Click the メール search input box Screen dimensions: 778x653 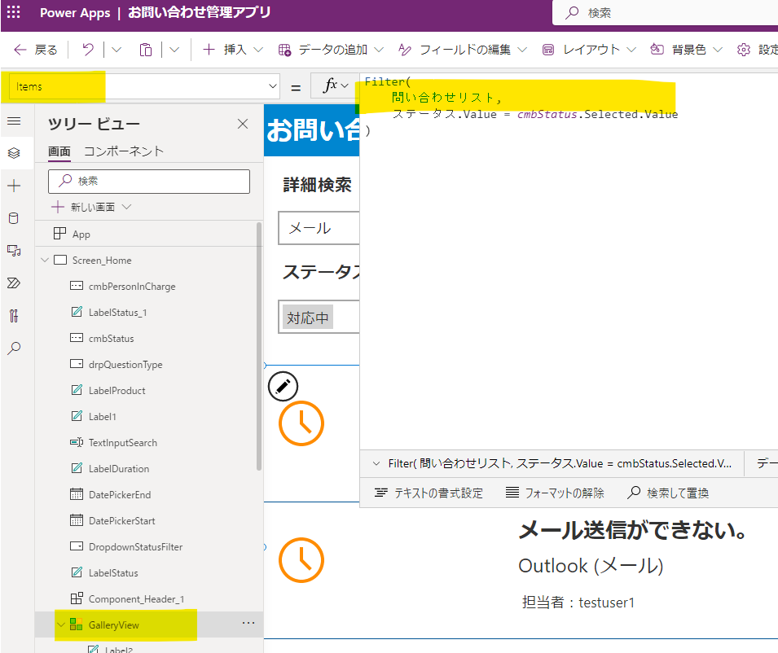[319, 228]
